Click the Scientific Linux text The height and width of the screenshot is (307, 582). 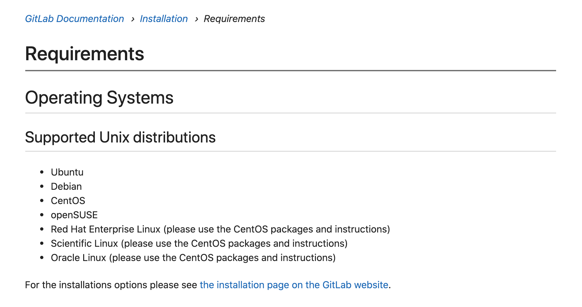pyautogui.click(x=84, y=244)
